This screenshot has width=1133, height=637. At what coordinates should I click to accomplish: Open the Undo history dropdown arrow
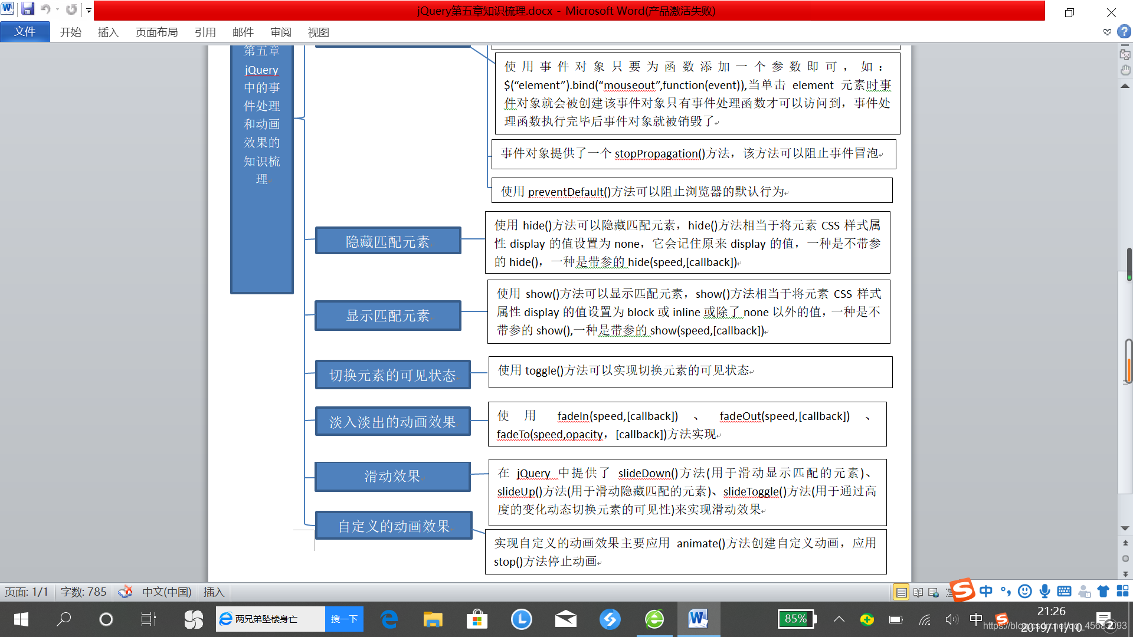point(57,9)
